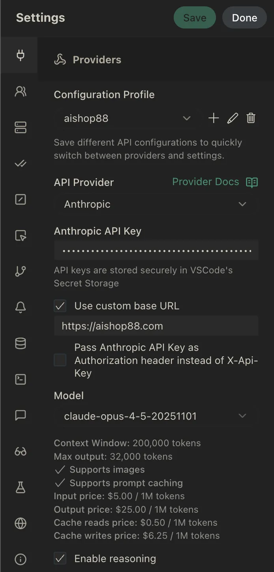274x572 pixels.
Task: Disable the Enable reasoning checkbox
Action: click(x=60, y=559)
